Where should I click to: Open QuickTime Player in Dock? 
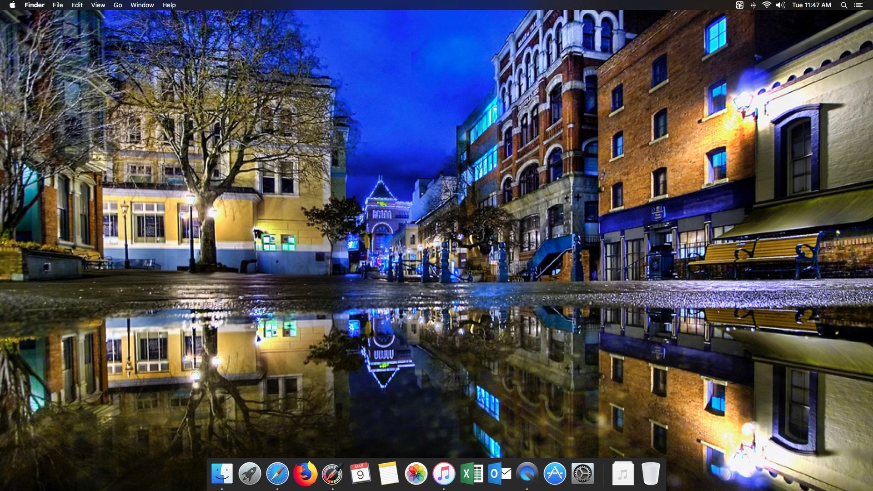point(527,474)
